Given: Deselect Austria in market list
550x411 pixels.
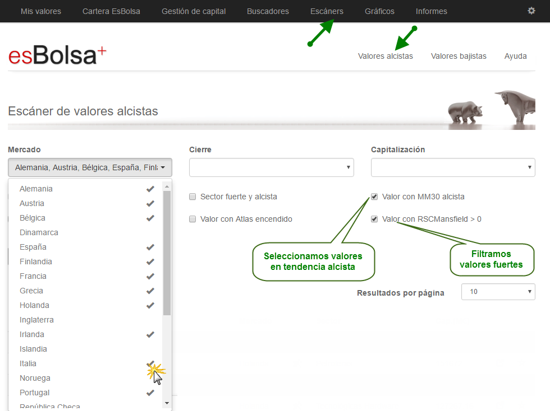Looking at the screenshot, I should click(86, 203).
